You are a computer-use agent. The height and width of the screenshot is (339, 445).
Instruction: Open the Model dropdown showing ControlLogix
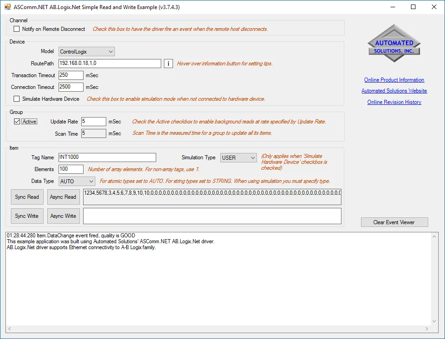[x=87, y=52]
